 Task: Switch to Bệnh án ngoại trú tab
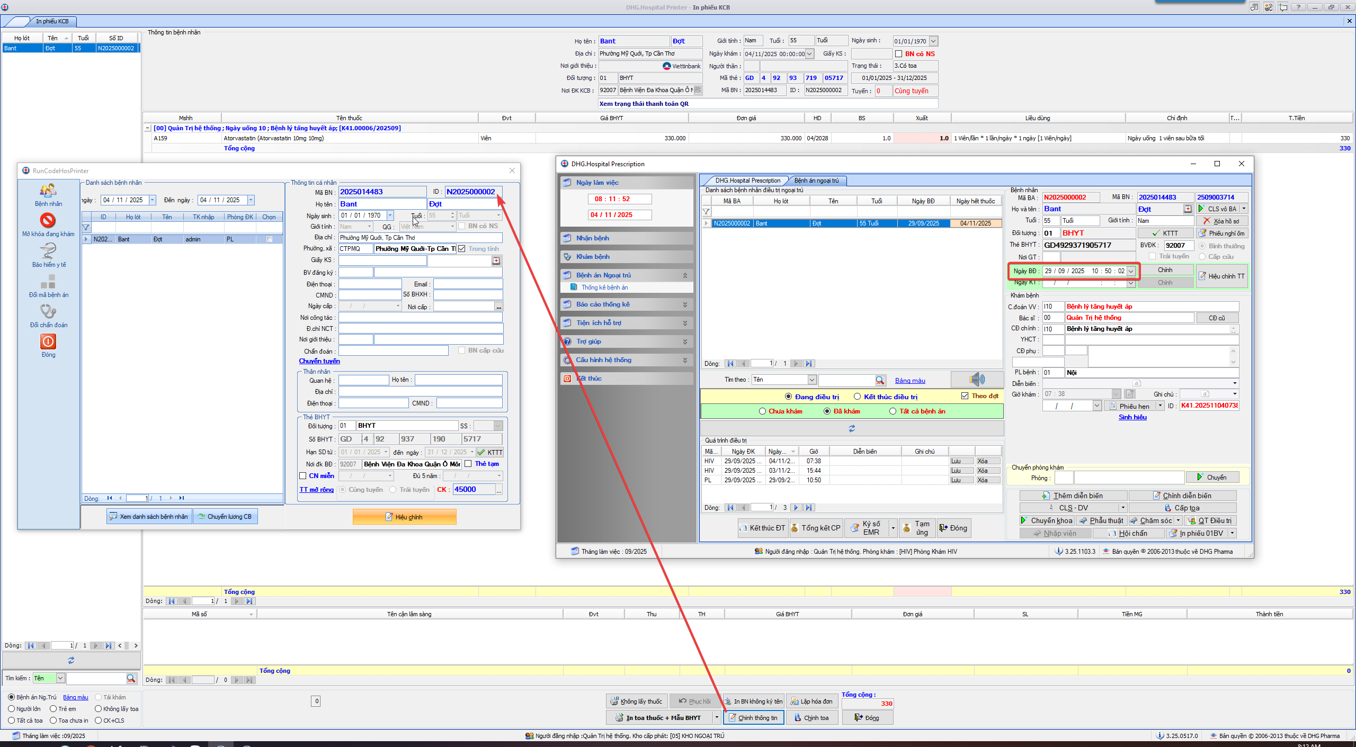816,181
